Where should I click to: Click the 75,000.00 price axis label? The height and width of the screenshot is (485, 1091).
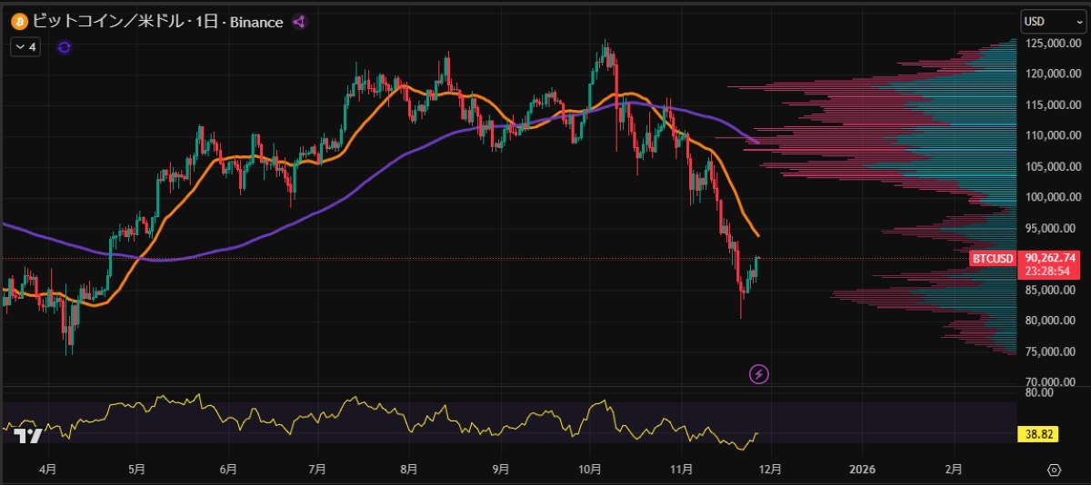click(1052, 352)
